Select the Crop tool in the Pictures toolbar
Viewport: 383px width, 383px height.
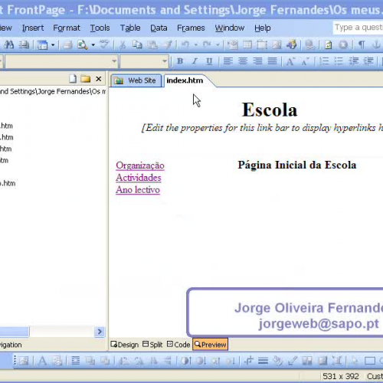(x=248, y=361)
